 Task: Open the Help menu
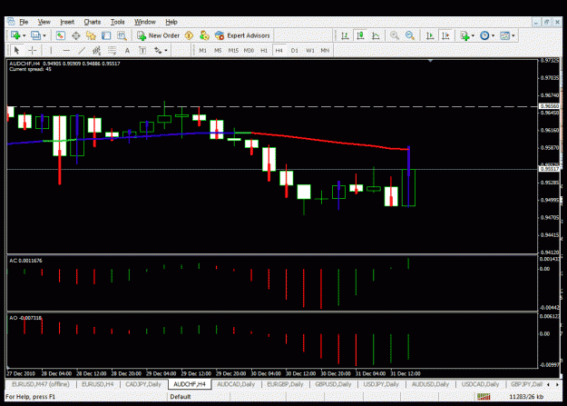pos(171,22)
